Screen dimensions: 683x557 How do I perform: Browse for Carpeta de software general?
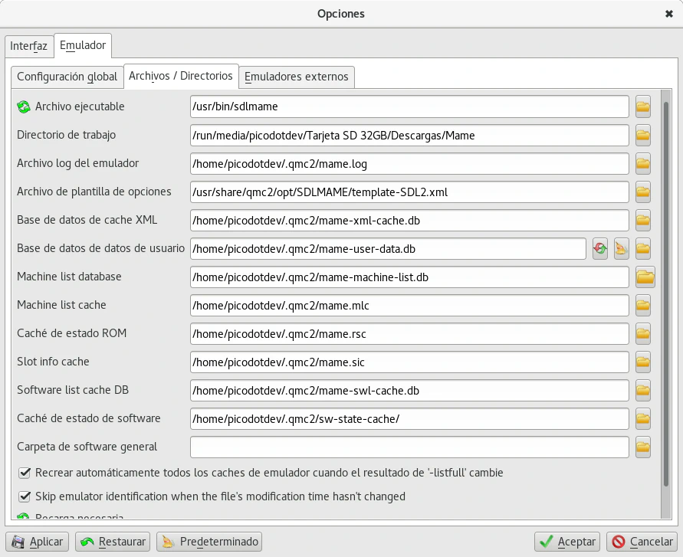pyautogui.click(x=642, y=447)
